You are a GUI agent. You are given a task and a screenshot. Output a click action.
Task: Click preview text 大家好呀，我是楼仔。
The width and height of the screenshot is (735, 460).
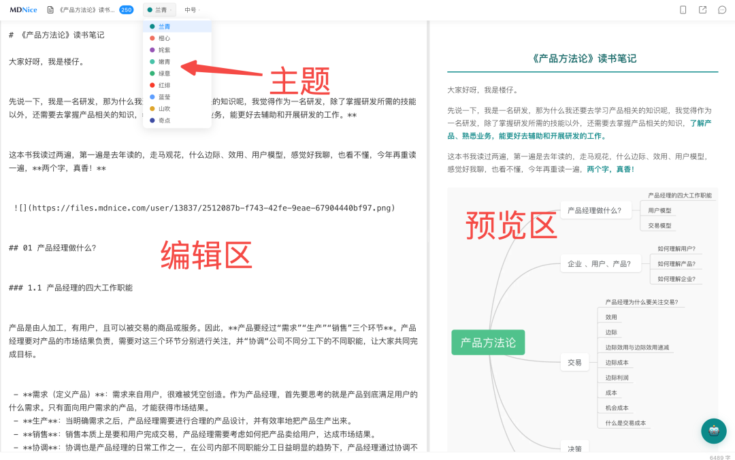click(483, 90)
